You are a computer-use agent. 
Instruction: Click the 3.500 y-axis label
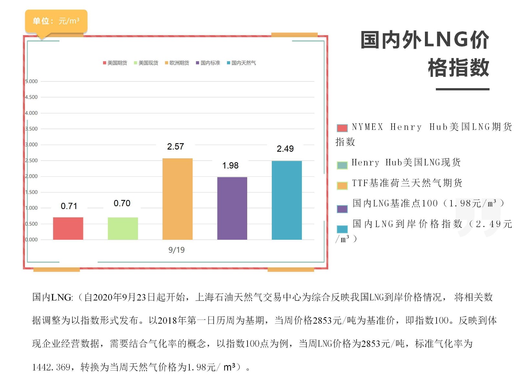coord(31,129)
